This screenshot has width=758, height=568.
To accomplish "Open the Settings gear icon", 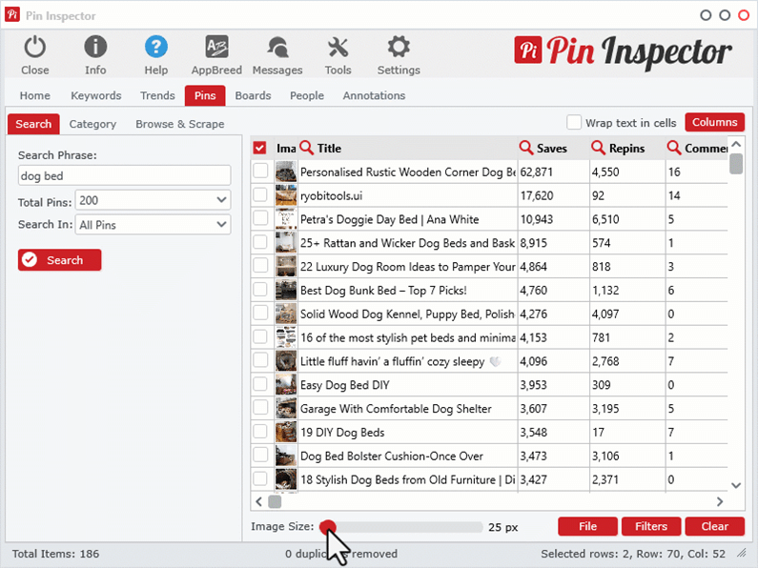I will [x=399, y=48].
